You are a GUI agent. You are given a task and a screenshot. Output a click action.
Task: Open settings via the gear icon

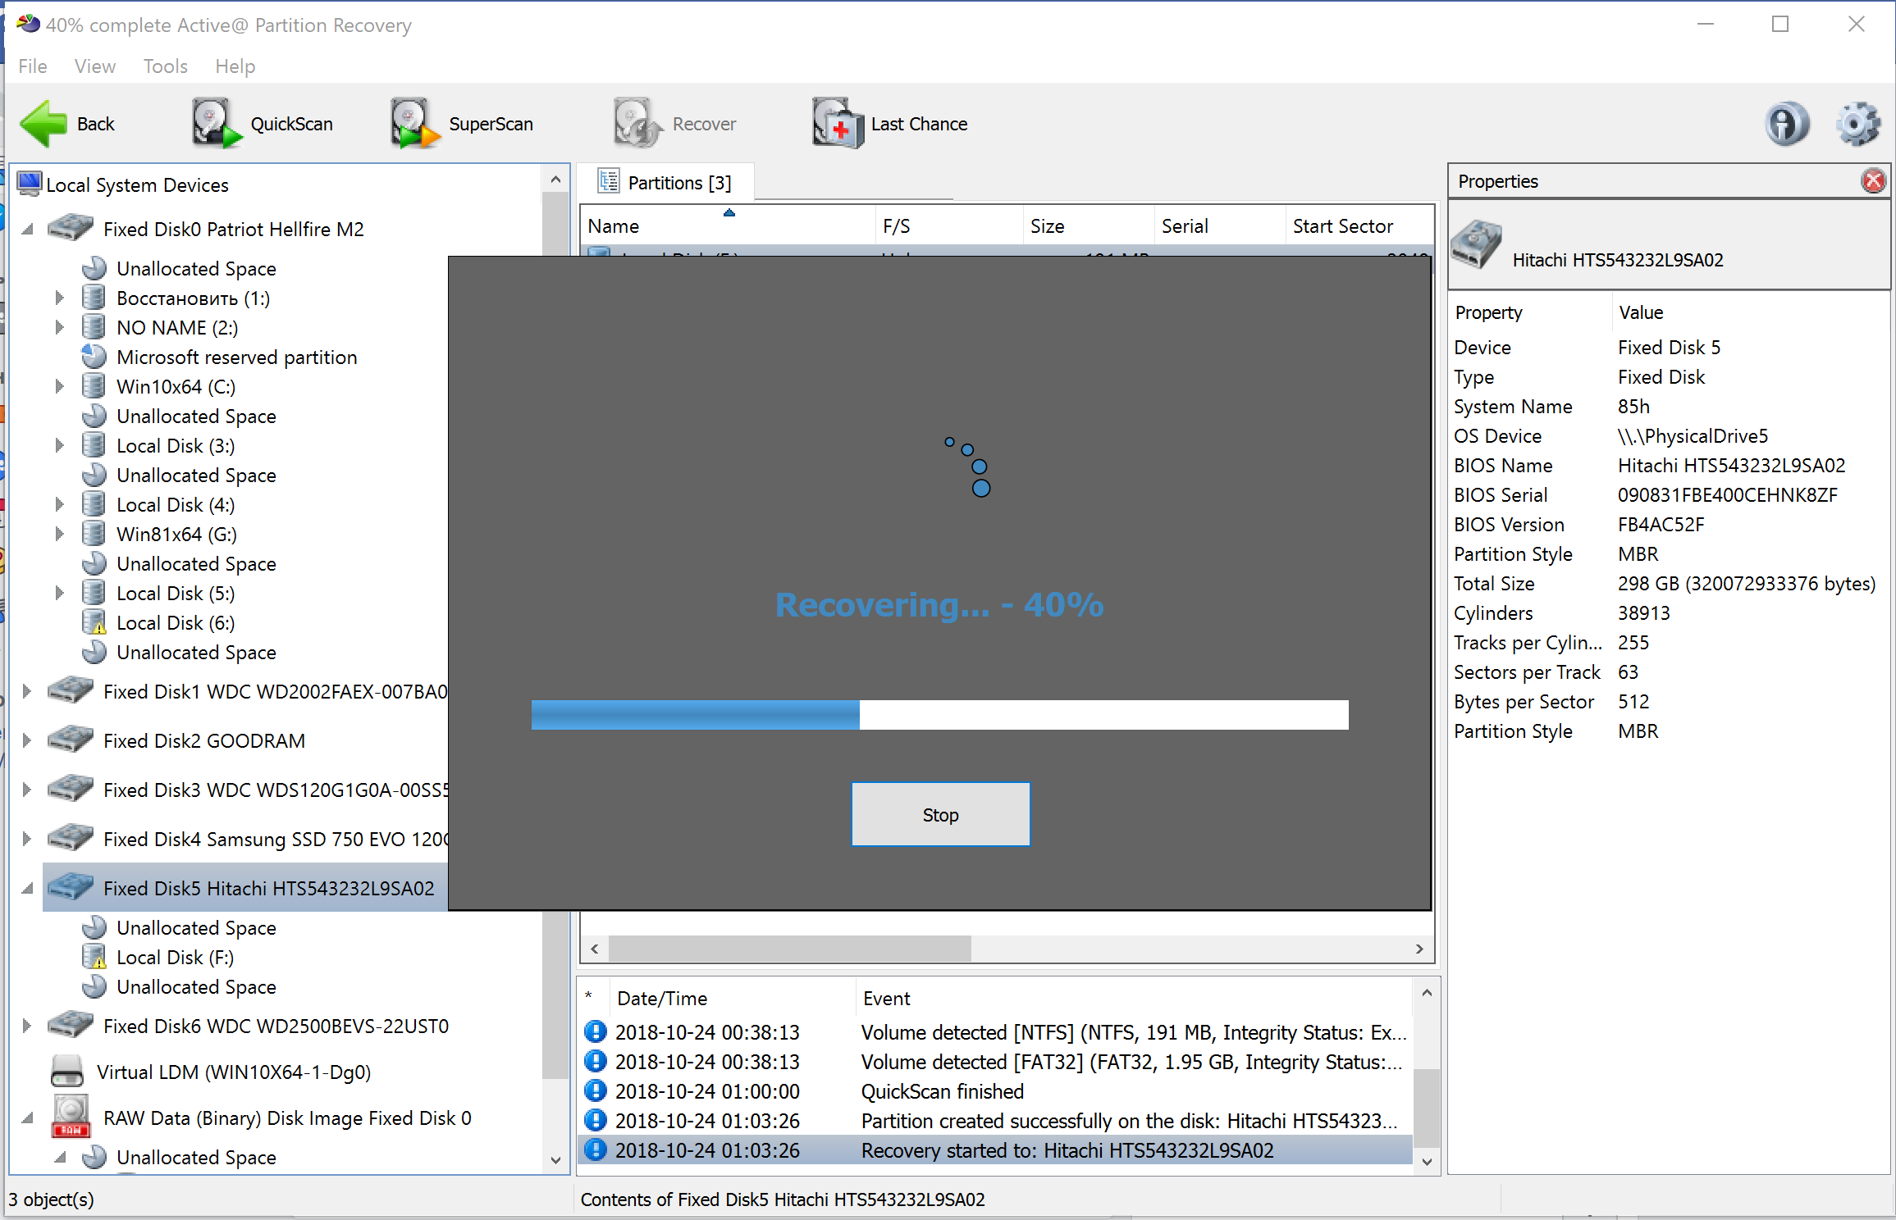(1857, 124)
